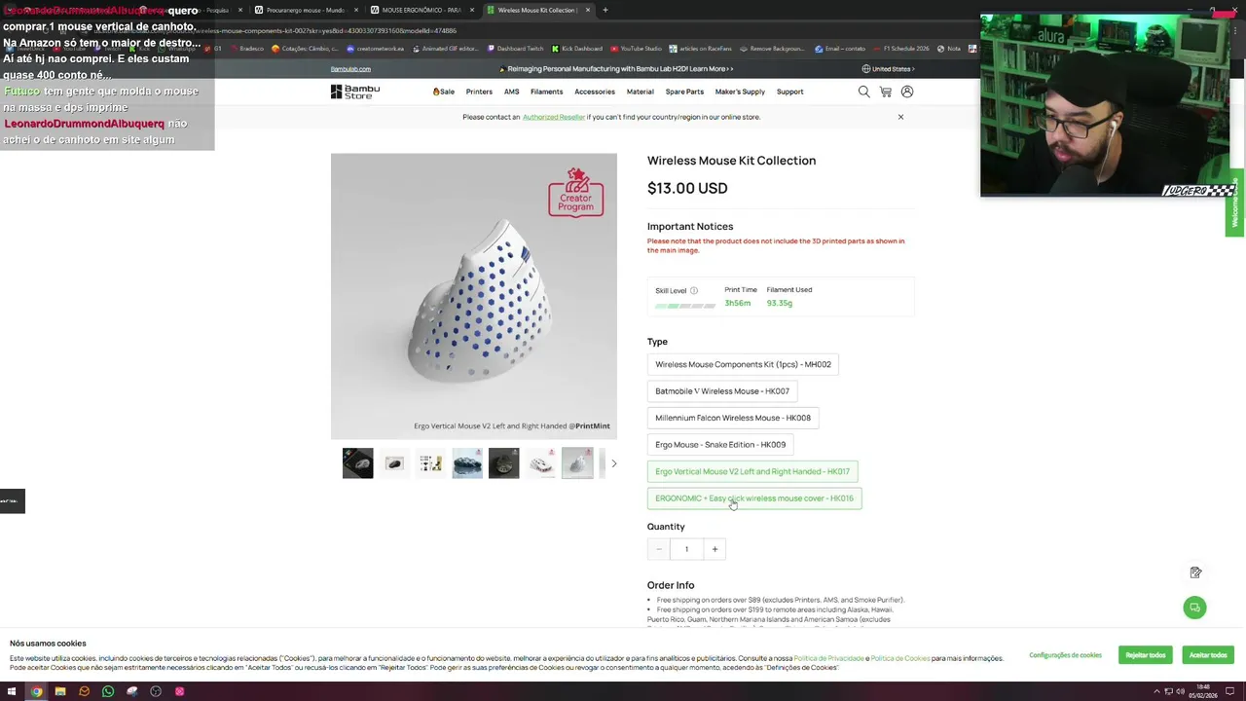This screenshot has width=1246, height=701.
Task: Click the feedback note icon above chat
Action: (1195, 572)
